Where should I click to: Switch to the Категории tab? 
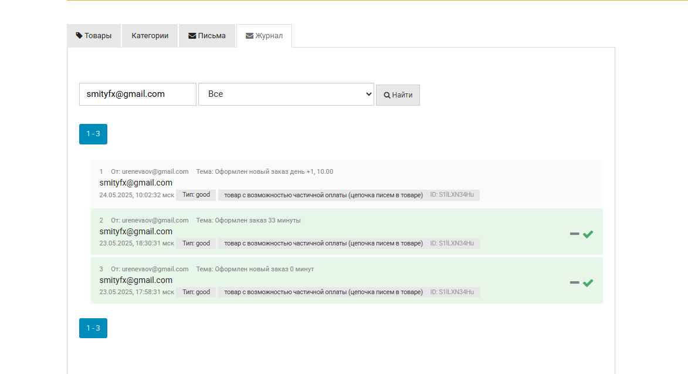(150, 36)
